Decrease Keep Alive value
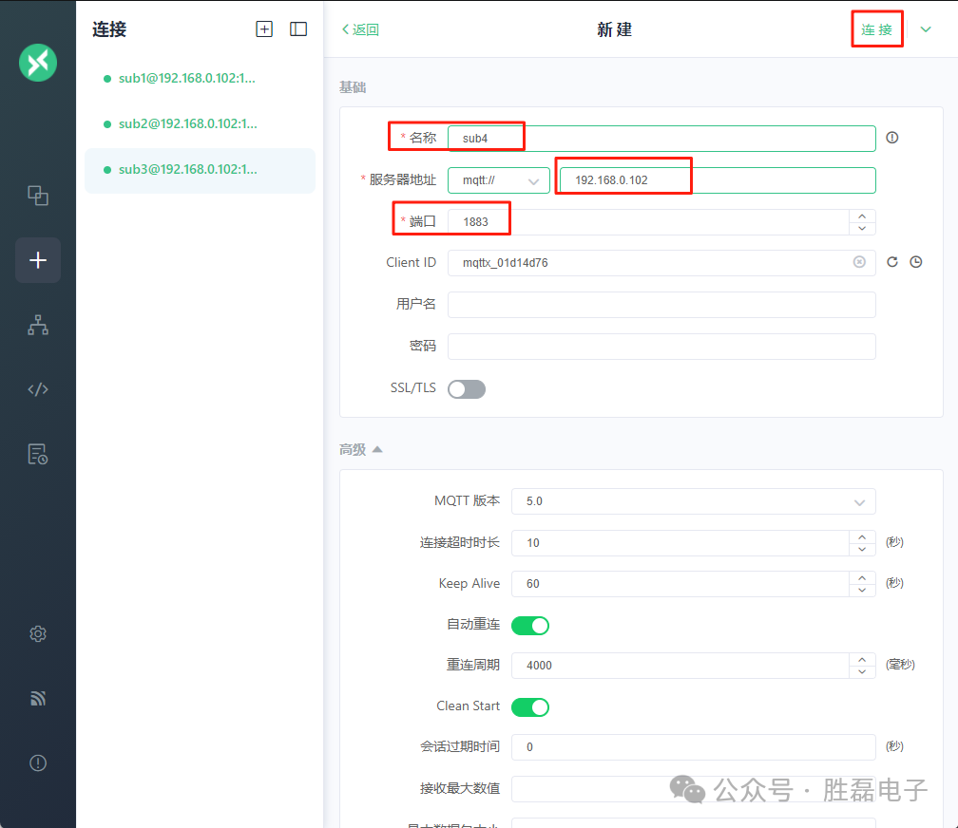Viewport: 958px width, 828px height. click(862, 590)
